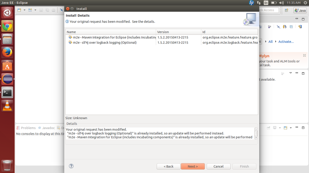Open the battery indicator menu

click(274, 3)
